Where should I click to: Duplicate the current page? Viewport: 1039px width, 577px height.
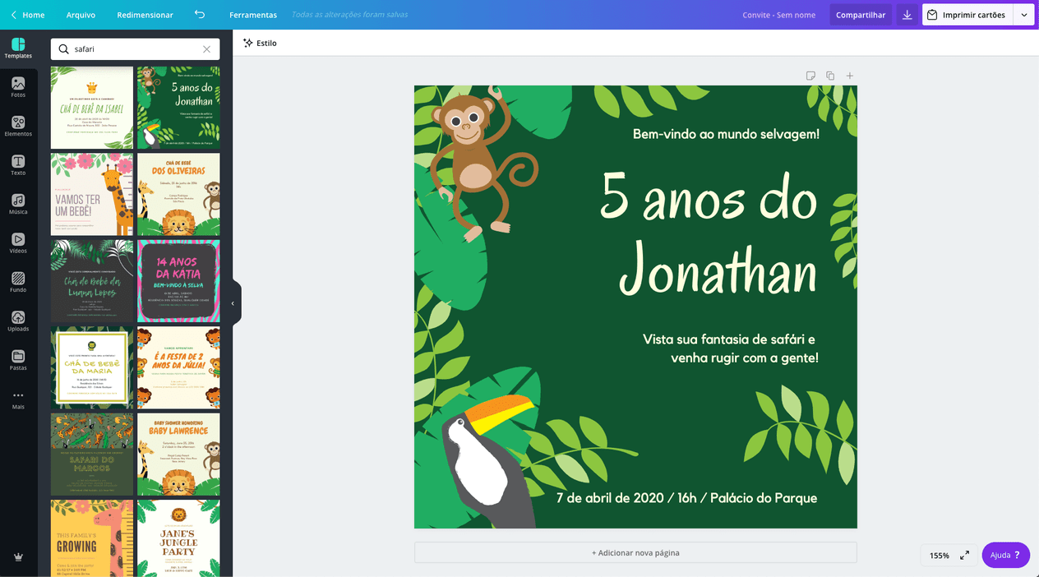[x=830, y=76]
